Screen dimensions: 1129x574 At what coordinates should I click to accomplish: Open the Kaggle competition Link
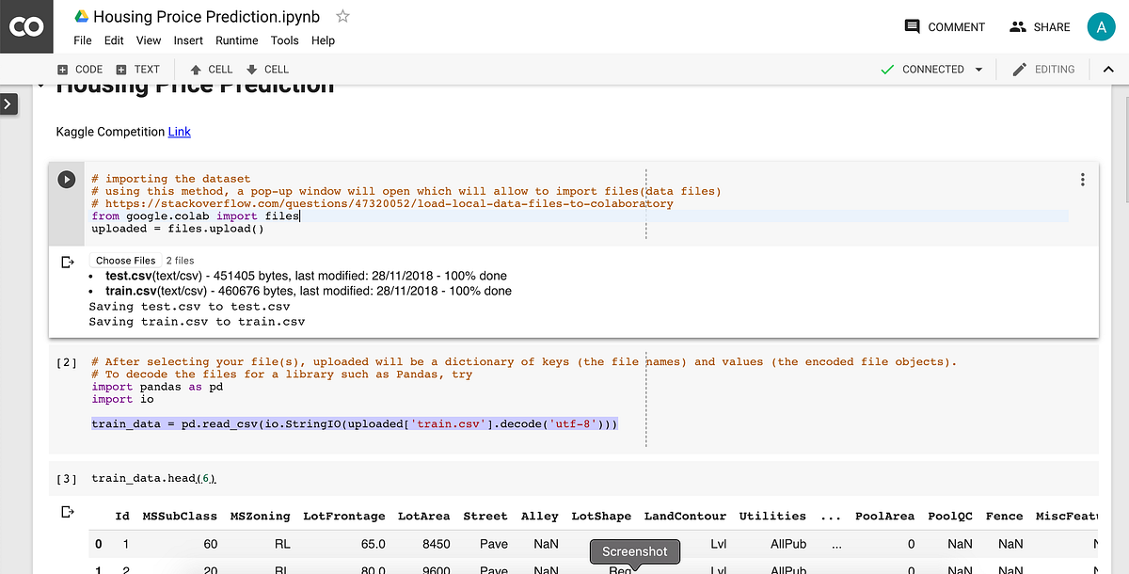point(179,131)
